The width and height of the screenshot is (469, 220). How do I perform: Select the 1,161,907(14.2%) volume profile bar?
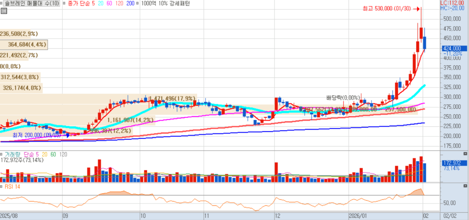tap(78, 120)
